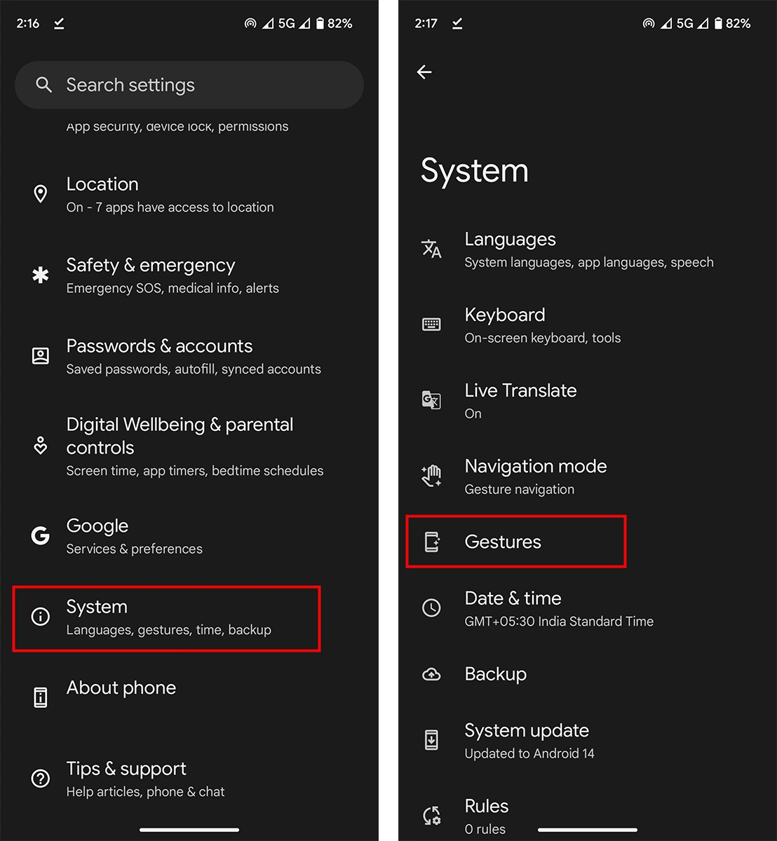Tap the hotspot status icon on left screen

(250, 23)
